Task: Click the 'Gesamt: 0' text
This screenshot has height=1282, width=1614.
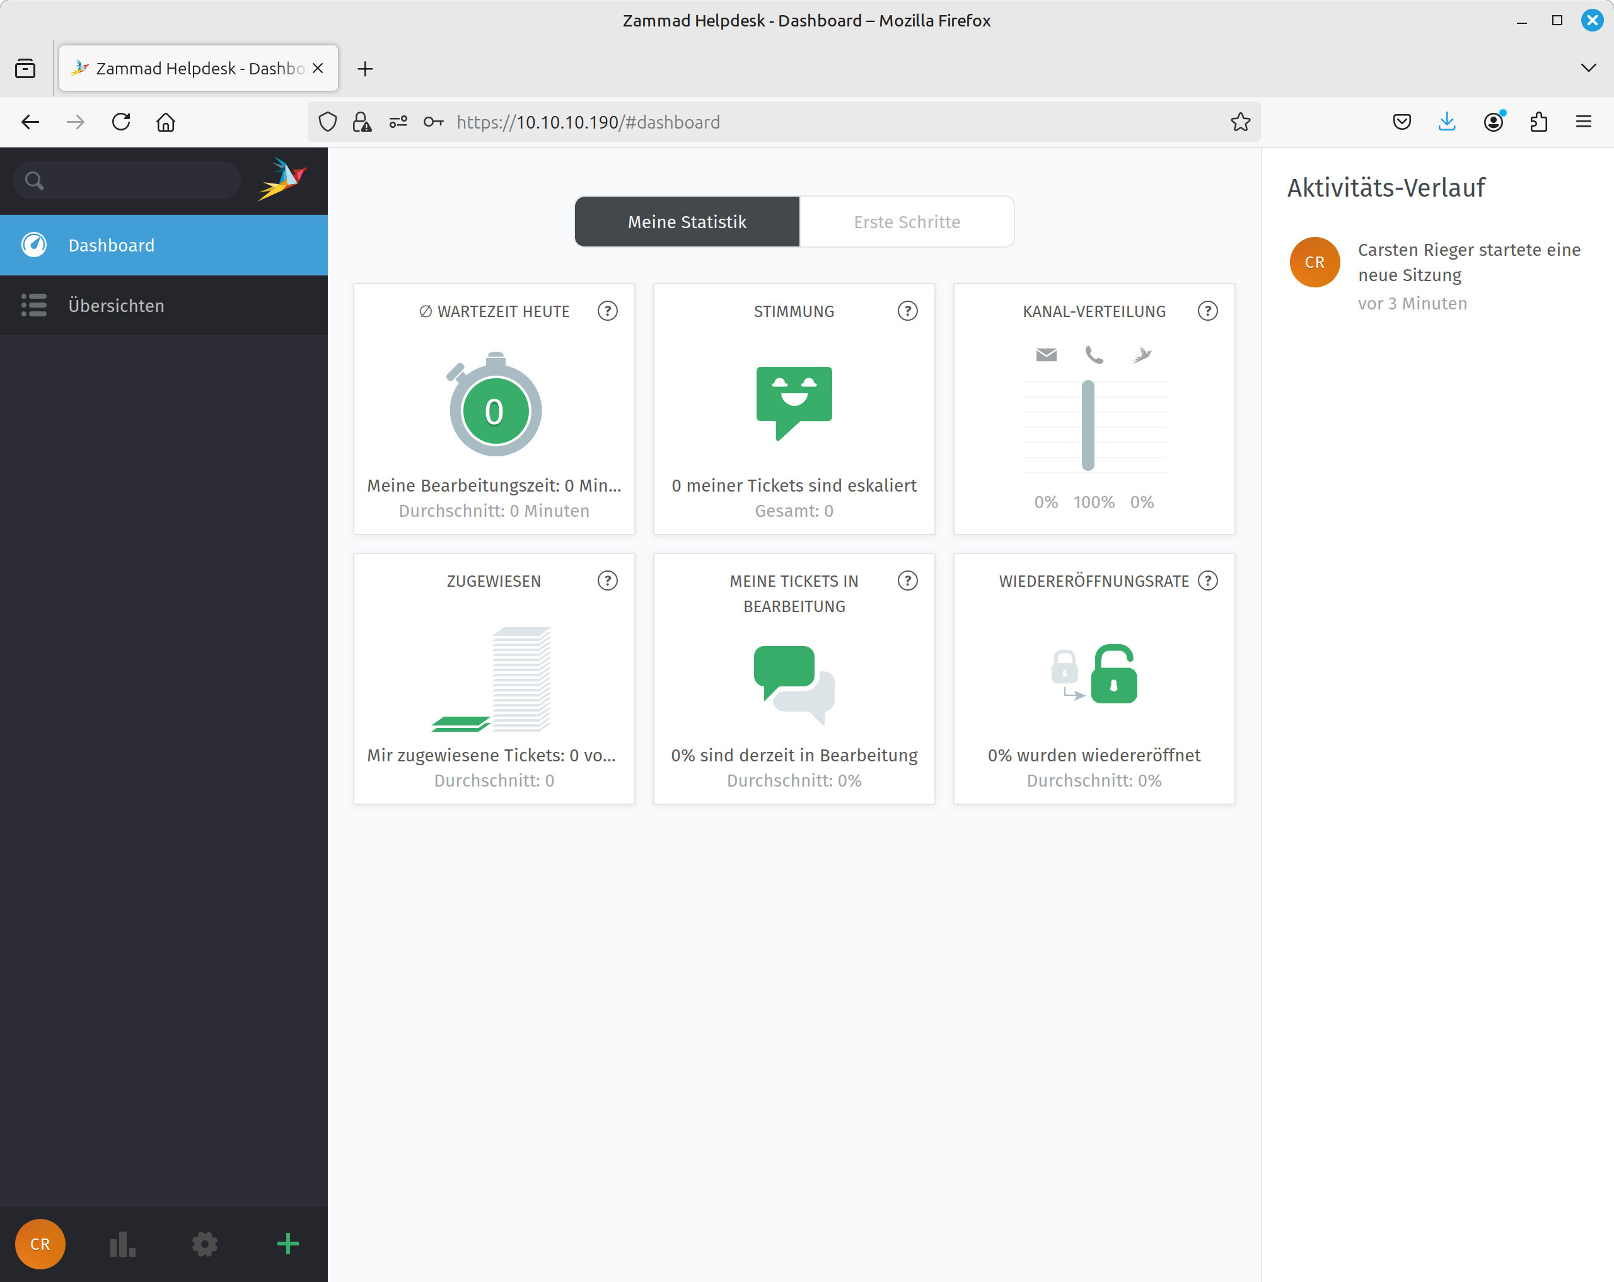Action: pos(794,511)
